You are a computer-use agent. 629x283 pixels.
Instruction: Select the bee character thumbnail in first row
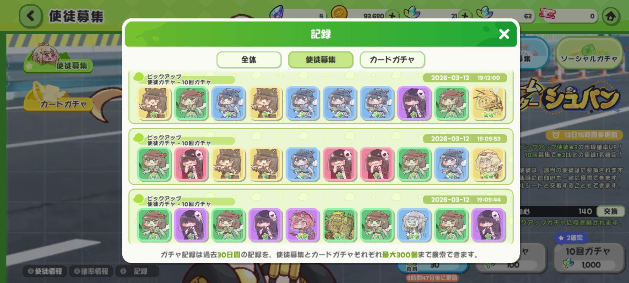point(488,103)
